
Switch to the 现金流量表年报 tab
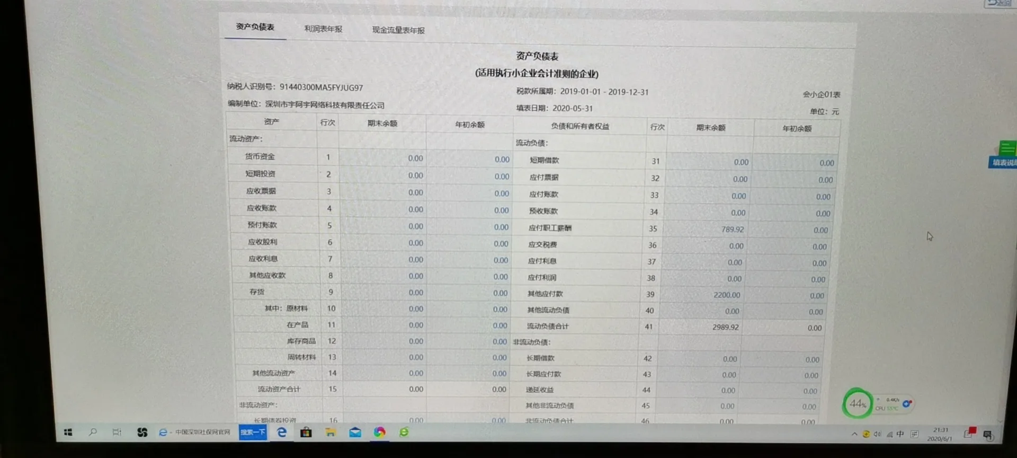pyautogui.click(x=398, y=30)
